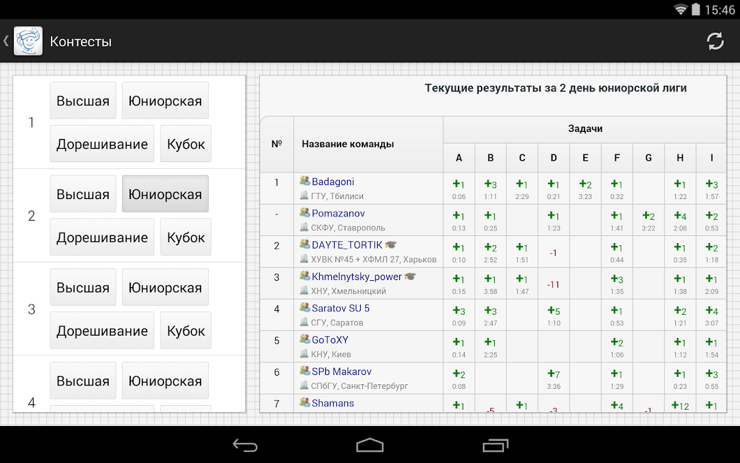
Task: Click the Задачи column group header
Action: point(585,129)
